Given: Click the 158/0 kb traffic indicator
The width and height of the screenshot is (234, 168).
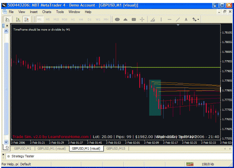Looking at the screenshot, I should (208, 164).
